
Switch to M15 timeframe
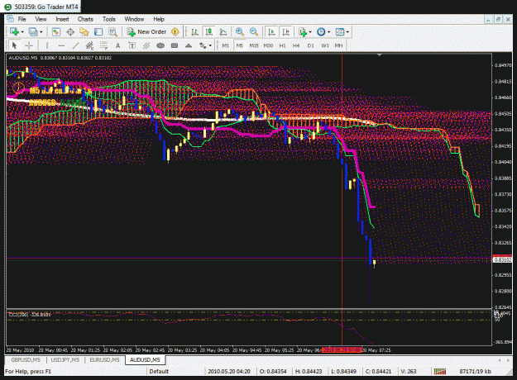(254, 45)
